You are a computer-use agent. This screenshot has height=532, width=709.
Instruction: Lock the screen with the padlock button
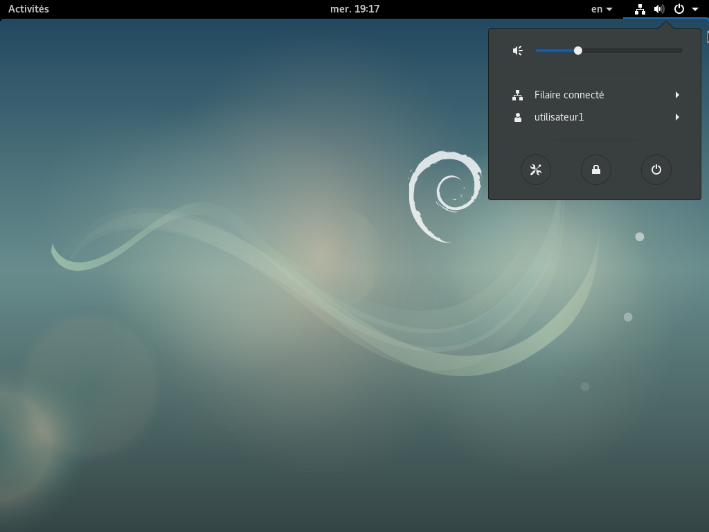point(596,170)
